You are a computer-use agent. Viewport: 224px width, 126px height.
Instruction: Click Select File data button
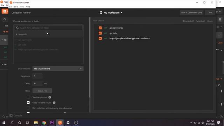(x=42, y=91)
